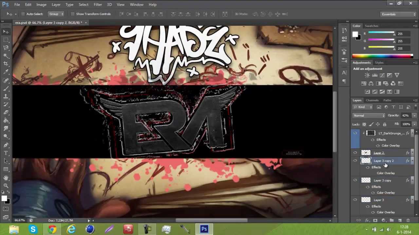419x235 pixels.
Task: Open the Opacity slider dropdown arrow
Action: point(414,116)
